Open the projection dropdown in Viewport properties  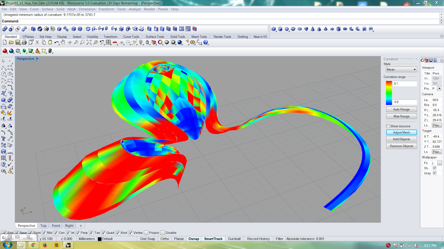click(x=439, y=88)
